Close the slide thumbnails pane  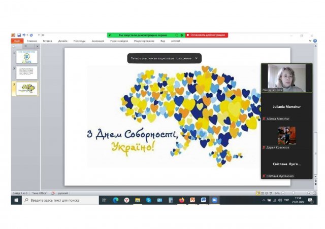point(37,46)
